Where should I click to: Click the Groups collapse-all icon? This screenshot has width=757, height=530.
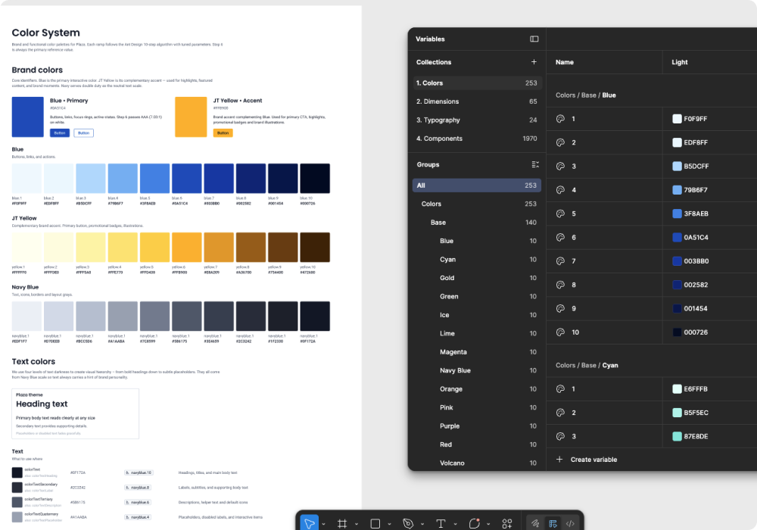(535, 164)
